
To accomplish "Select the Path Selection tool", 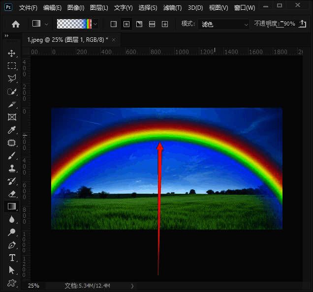I will pos(12,270).
